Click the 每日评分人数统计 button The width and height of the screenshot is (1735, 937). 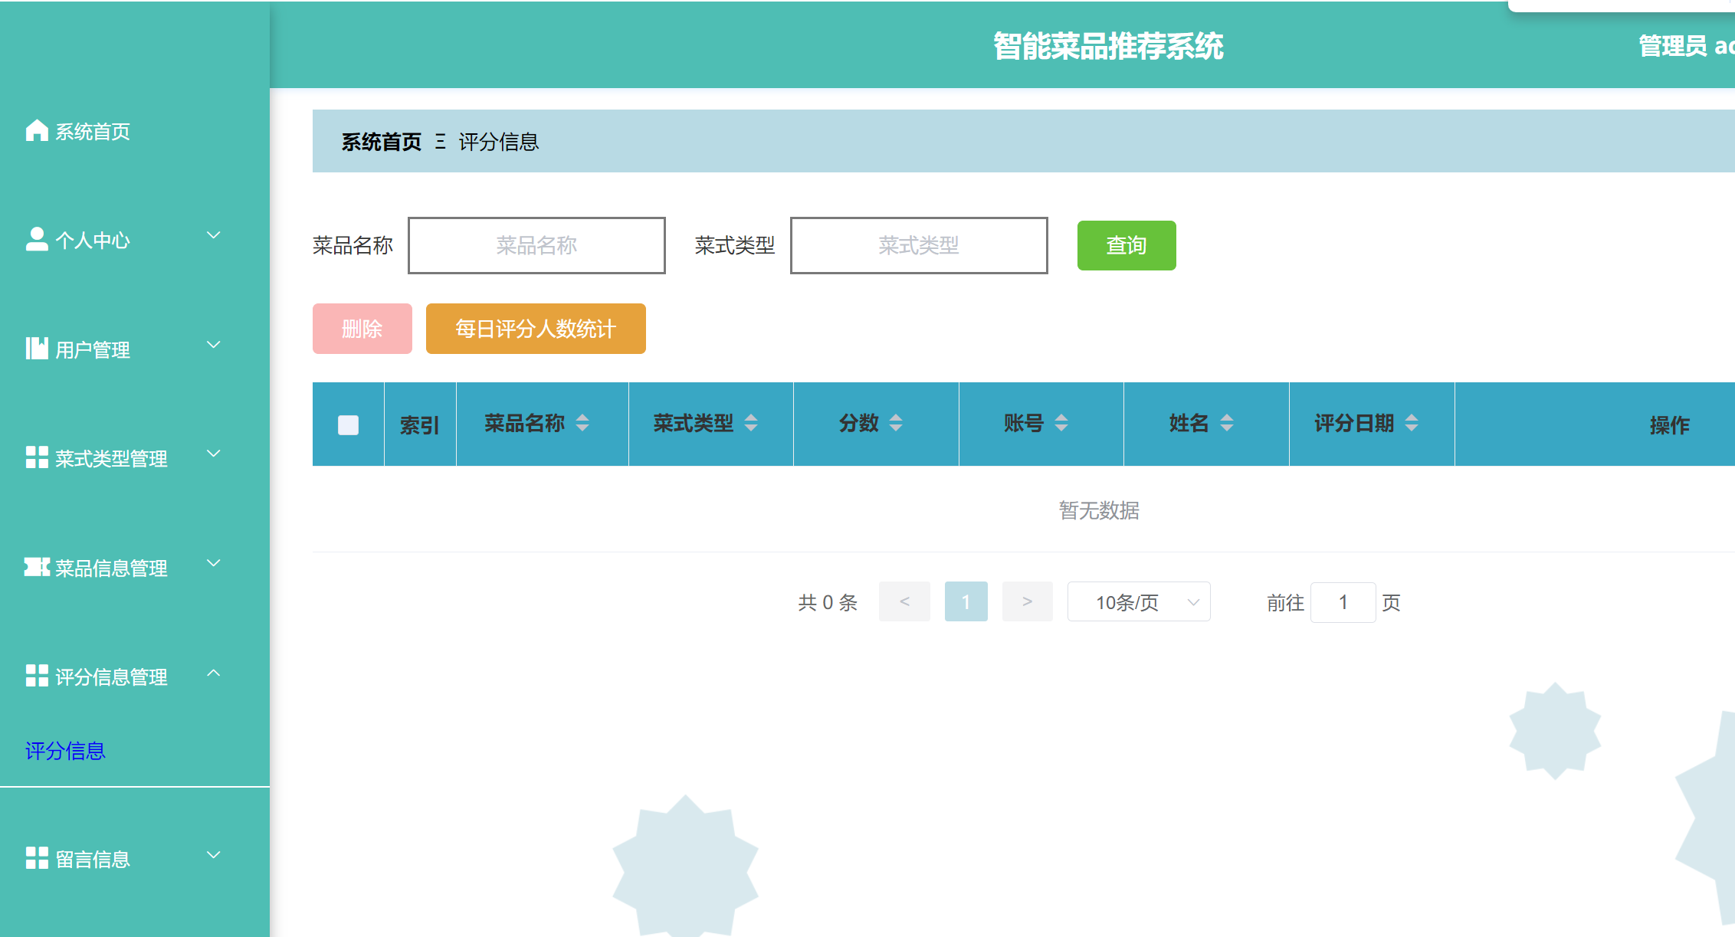click(535, 329)
